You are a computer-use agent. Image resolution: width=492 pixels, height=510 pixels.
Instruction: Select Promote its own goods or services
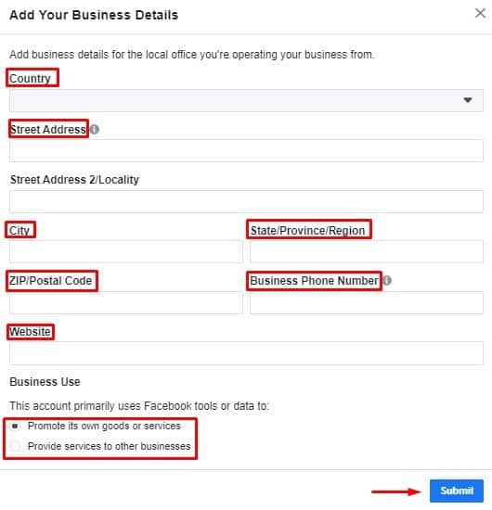pyautogui.click(x=15, y=426)
